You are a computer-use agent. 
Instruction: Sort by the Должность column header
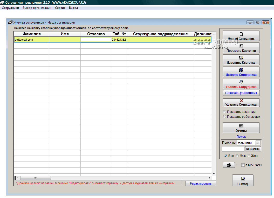coord(203,34)
